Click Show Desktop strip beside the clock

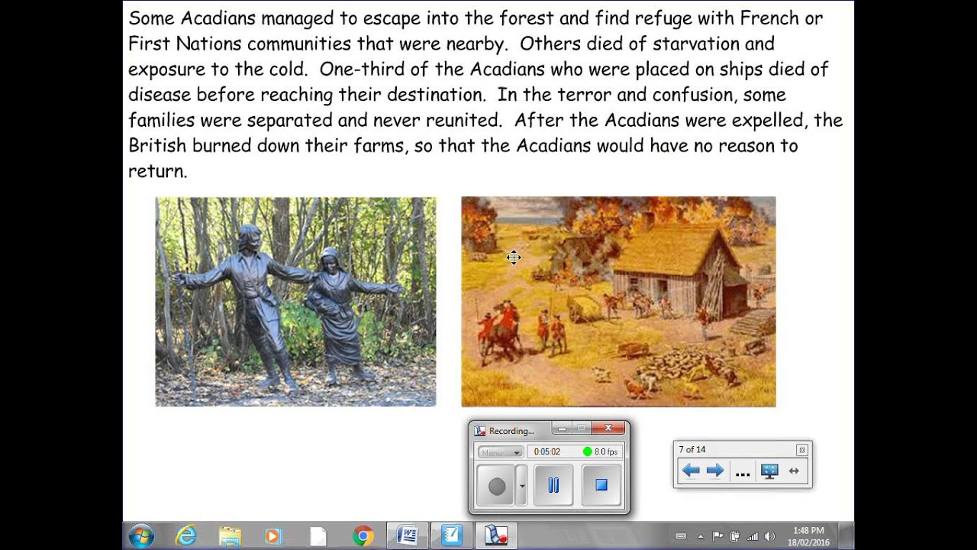(844, 536)
